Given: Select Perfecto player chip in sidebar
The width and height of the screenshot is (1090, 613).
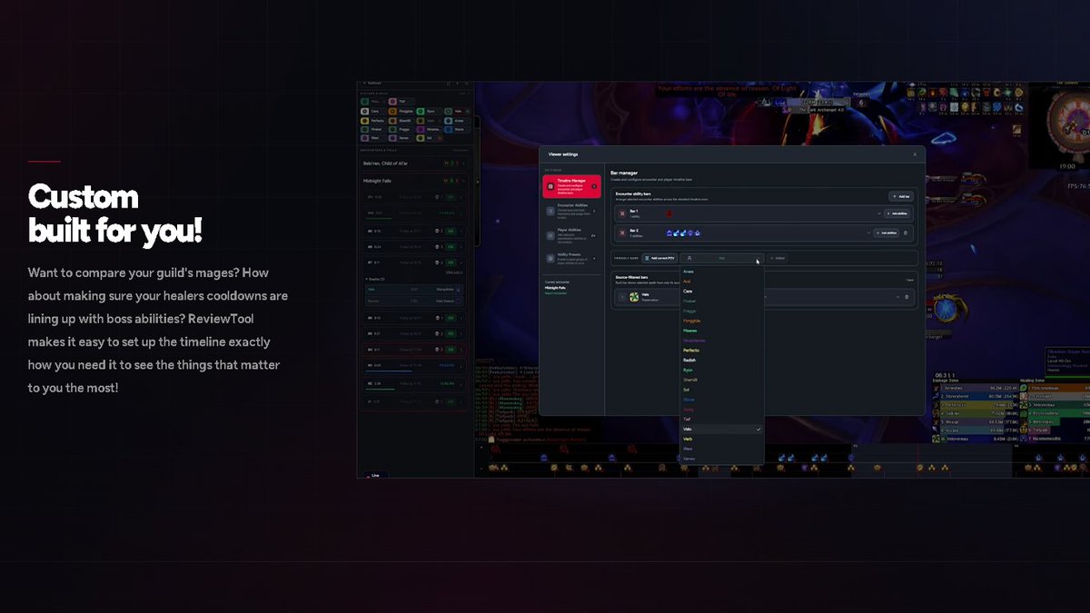Looking at the screenshot, I should click(374, 120).
